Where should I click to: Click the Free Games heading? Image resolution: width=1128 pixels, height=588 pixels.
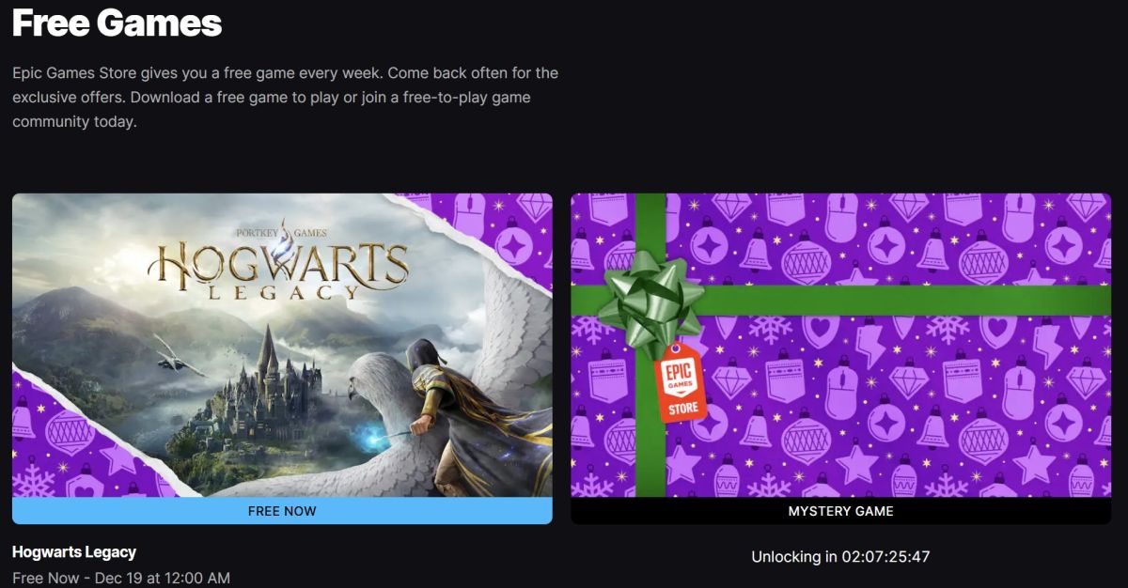(x=117, y=23)
